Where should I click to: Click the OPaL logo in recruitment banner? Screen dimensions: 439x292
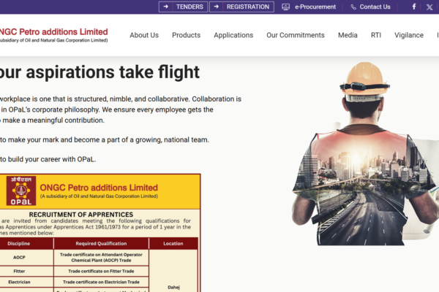(x=21, y=191)
